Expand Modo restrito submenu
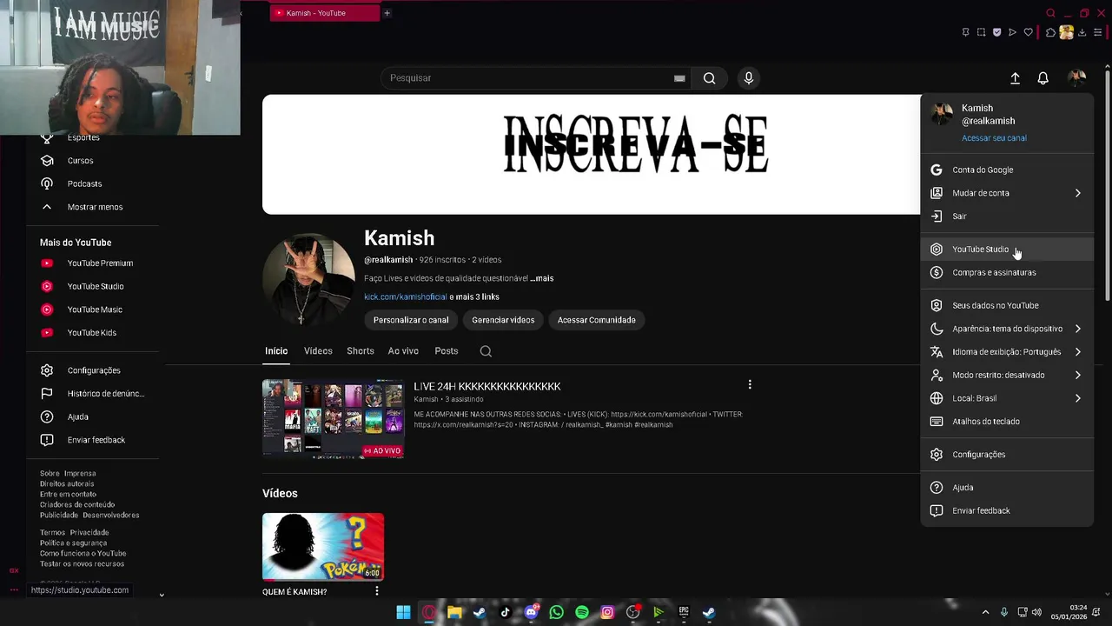Screen dimensions: 1112x626 coord(1077,375)
